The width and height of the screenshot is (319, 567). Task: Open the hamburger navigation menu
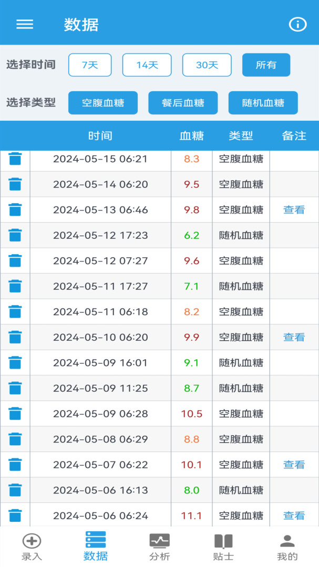coord(24,24)
